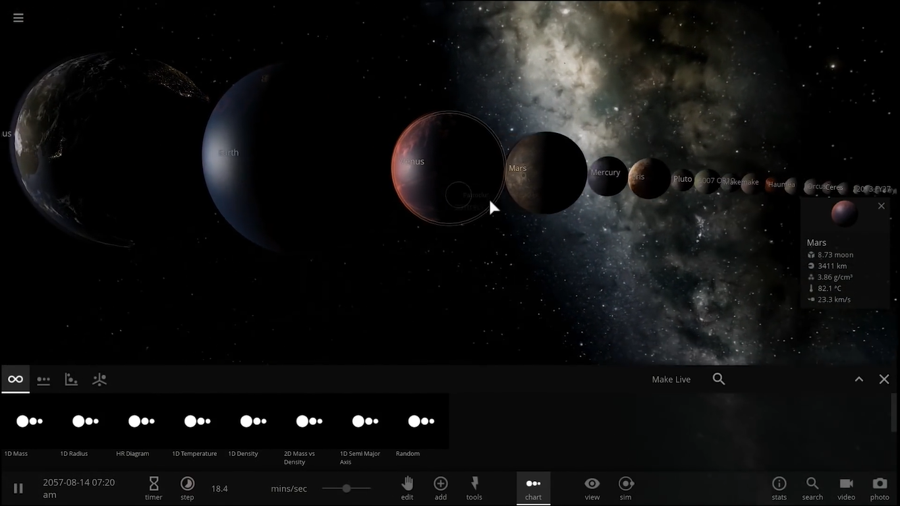Screen dimensions: 900x506
Task: Click the Mars thumbnail in the info card
Action: tap(844, 214)
